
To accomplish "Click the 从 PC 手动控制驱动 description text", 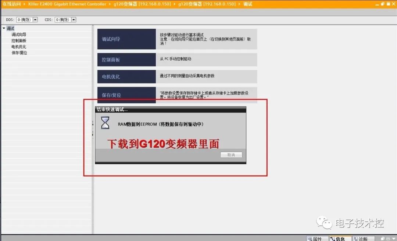I will point(175,59).
